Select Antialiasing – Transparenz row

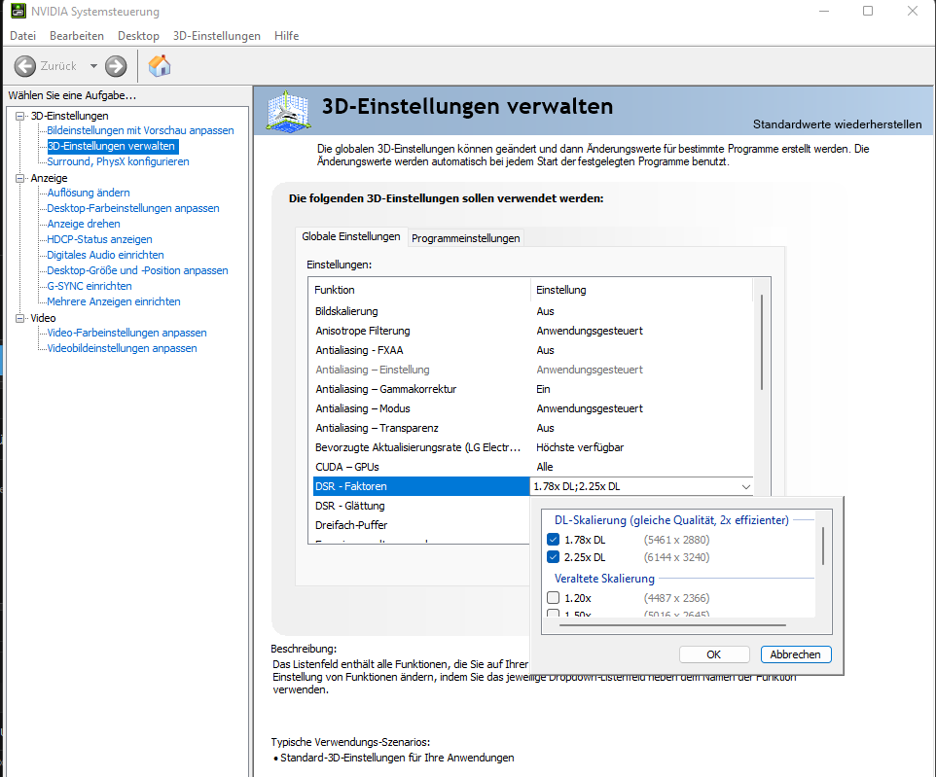point(532,428)
